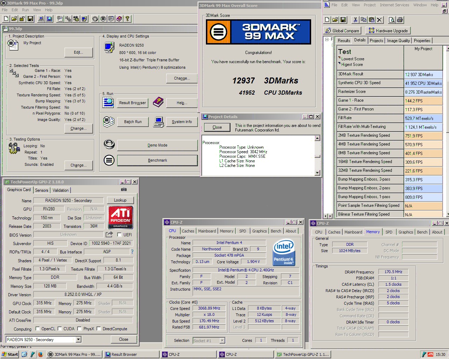Screen dimensions: 449x359
Task: Click the Testing Options gears icon in 3DMark toolbar
Action: pyautogui.click(x=76, y=19)
